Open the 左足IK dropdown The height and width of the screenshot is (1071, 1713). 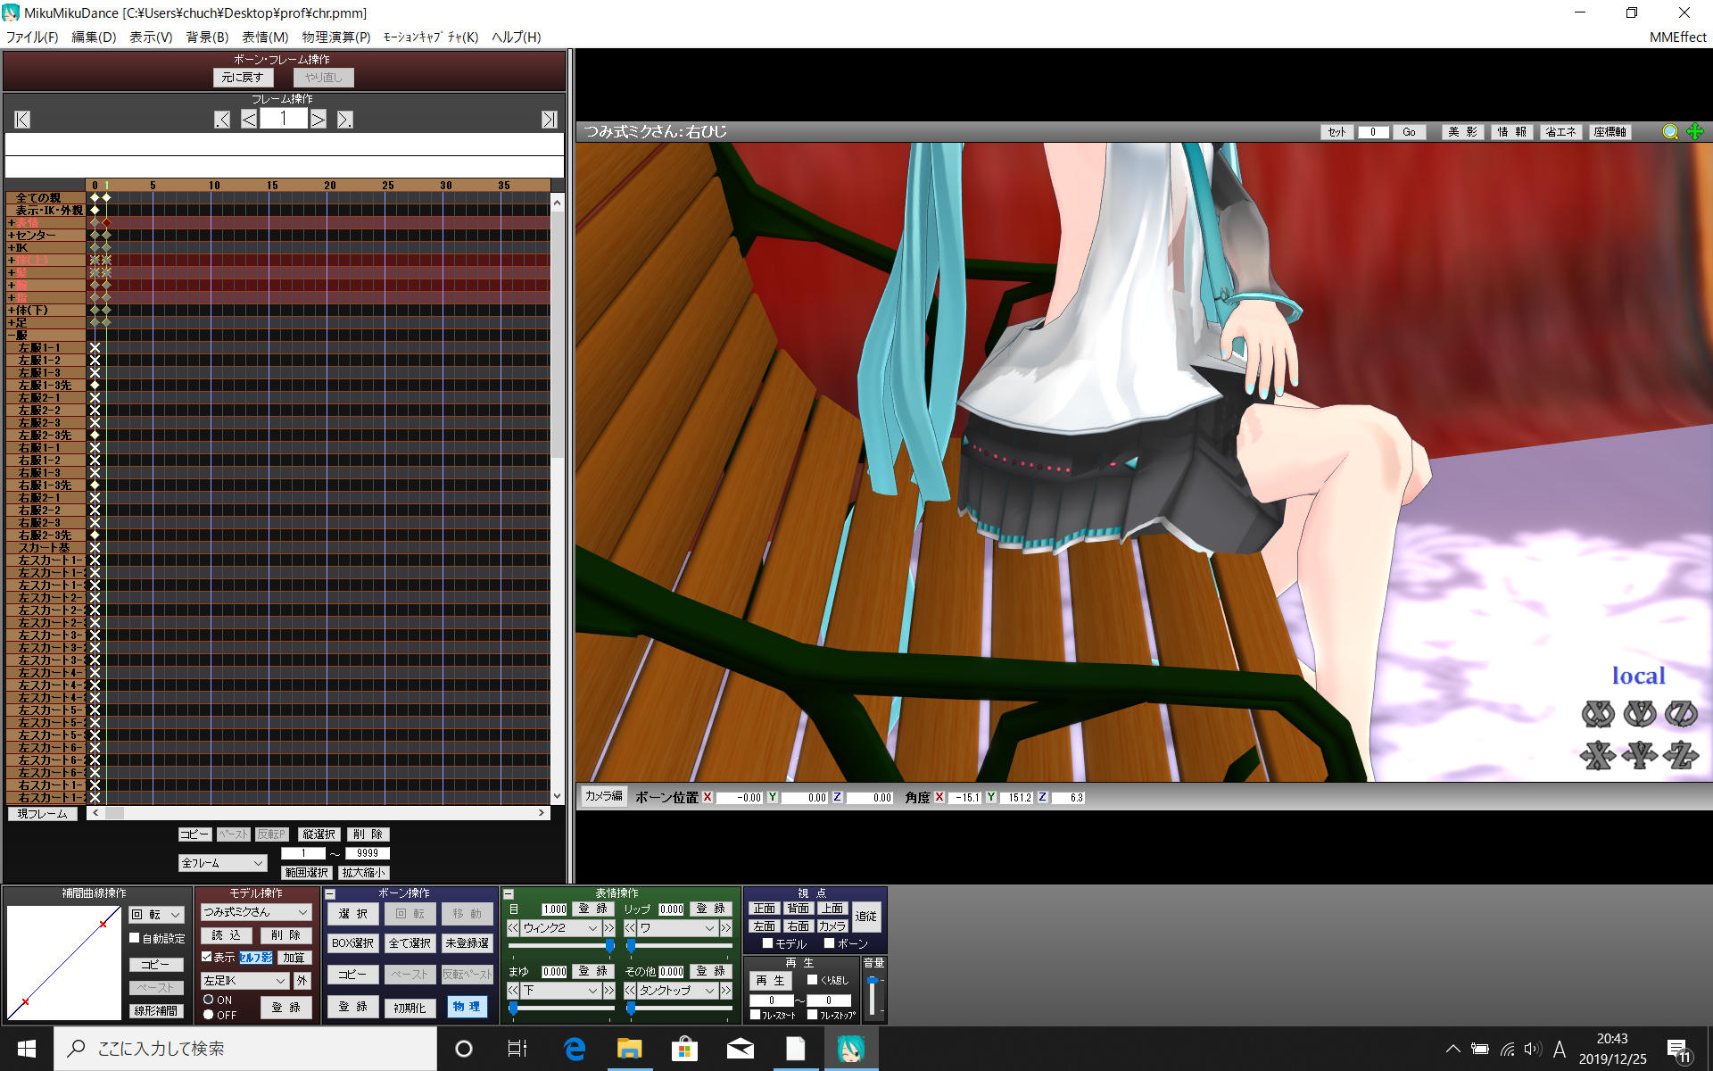click(245, 981)
